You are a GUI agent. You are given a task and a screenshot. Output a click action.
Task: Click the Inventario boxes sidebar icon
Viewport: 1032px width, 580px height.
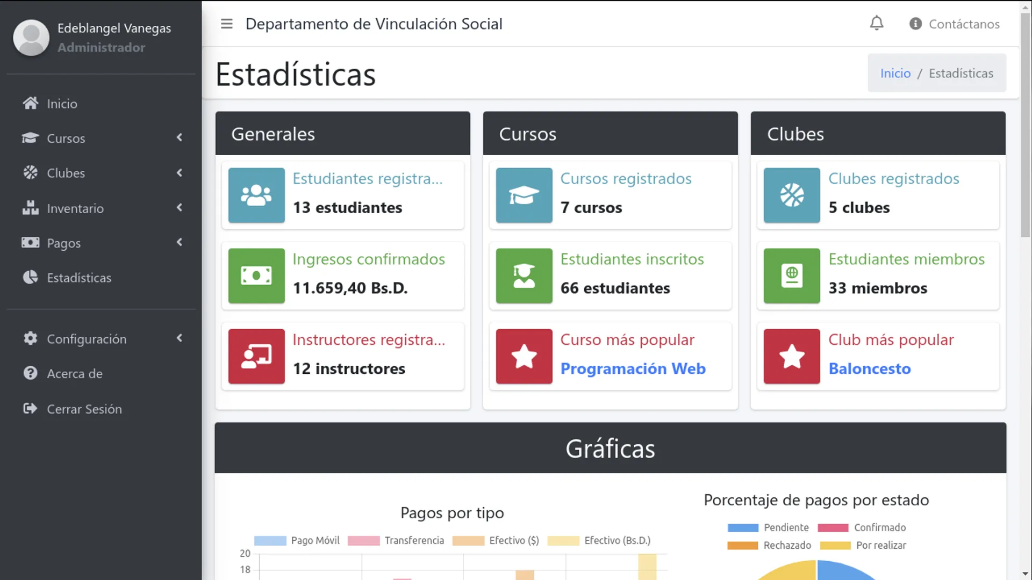(x=31, y=208)
